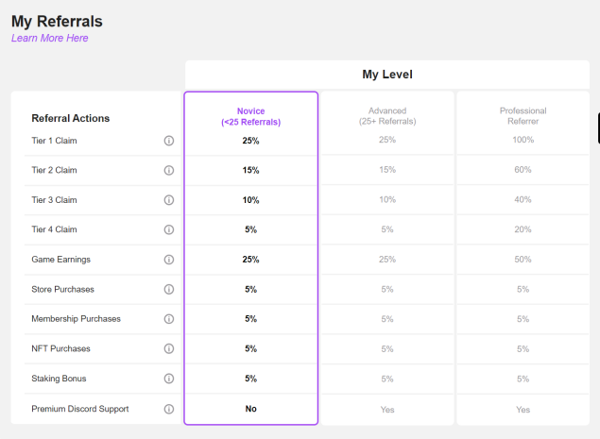
Task: Click Advanced Tier 1 Claim value 25%
Action: coord(387,140)
